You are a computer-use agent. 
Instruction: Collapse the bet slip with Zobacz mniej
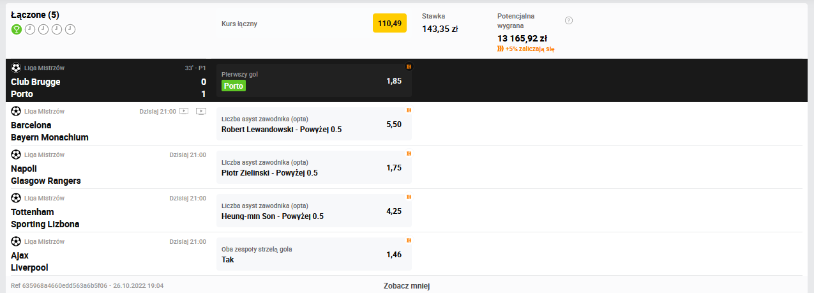click(x=407, y=286)
